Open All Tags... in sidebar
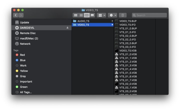 pyautogui.click(x=26, y=92)
